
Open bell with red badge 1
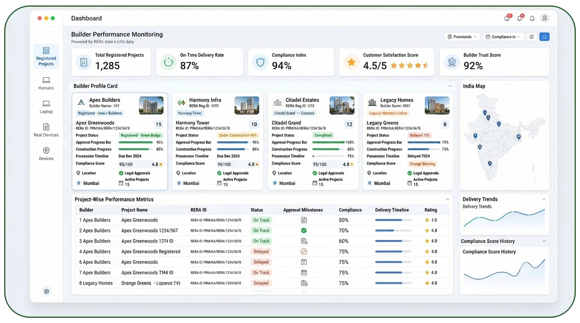pyautogui.click(x=520, y=18)
